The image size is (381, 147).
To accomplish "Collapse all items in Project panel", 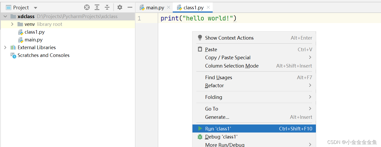I will [107, 8].
